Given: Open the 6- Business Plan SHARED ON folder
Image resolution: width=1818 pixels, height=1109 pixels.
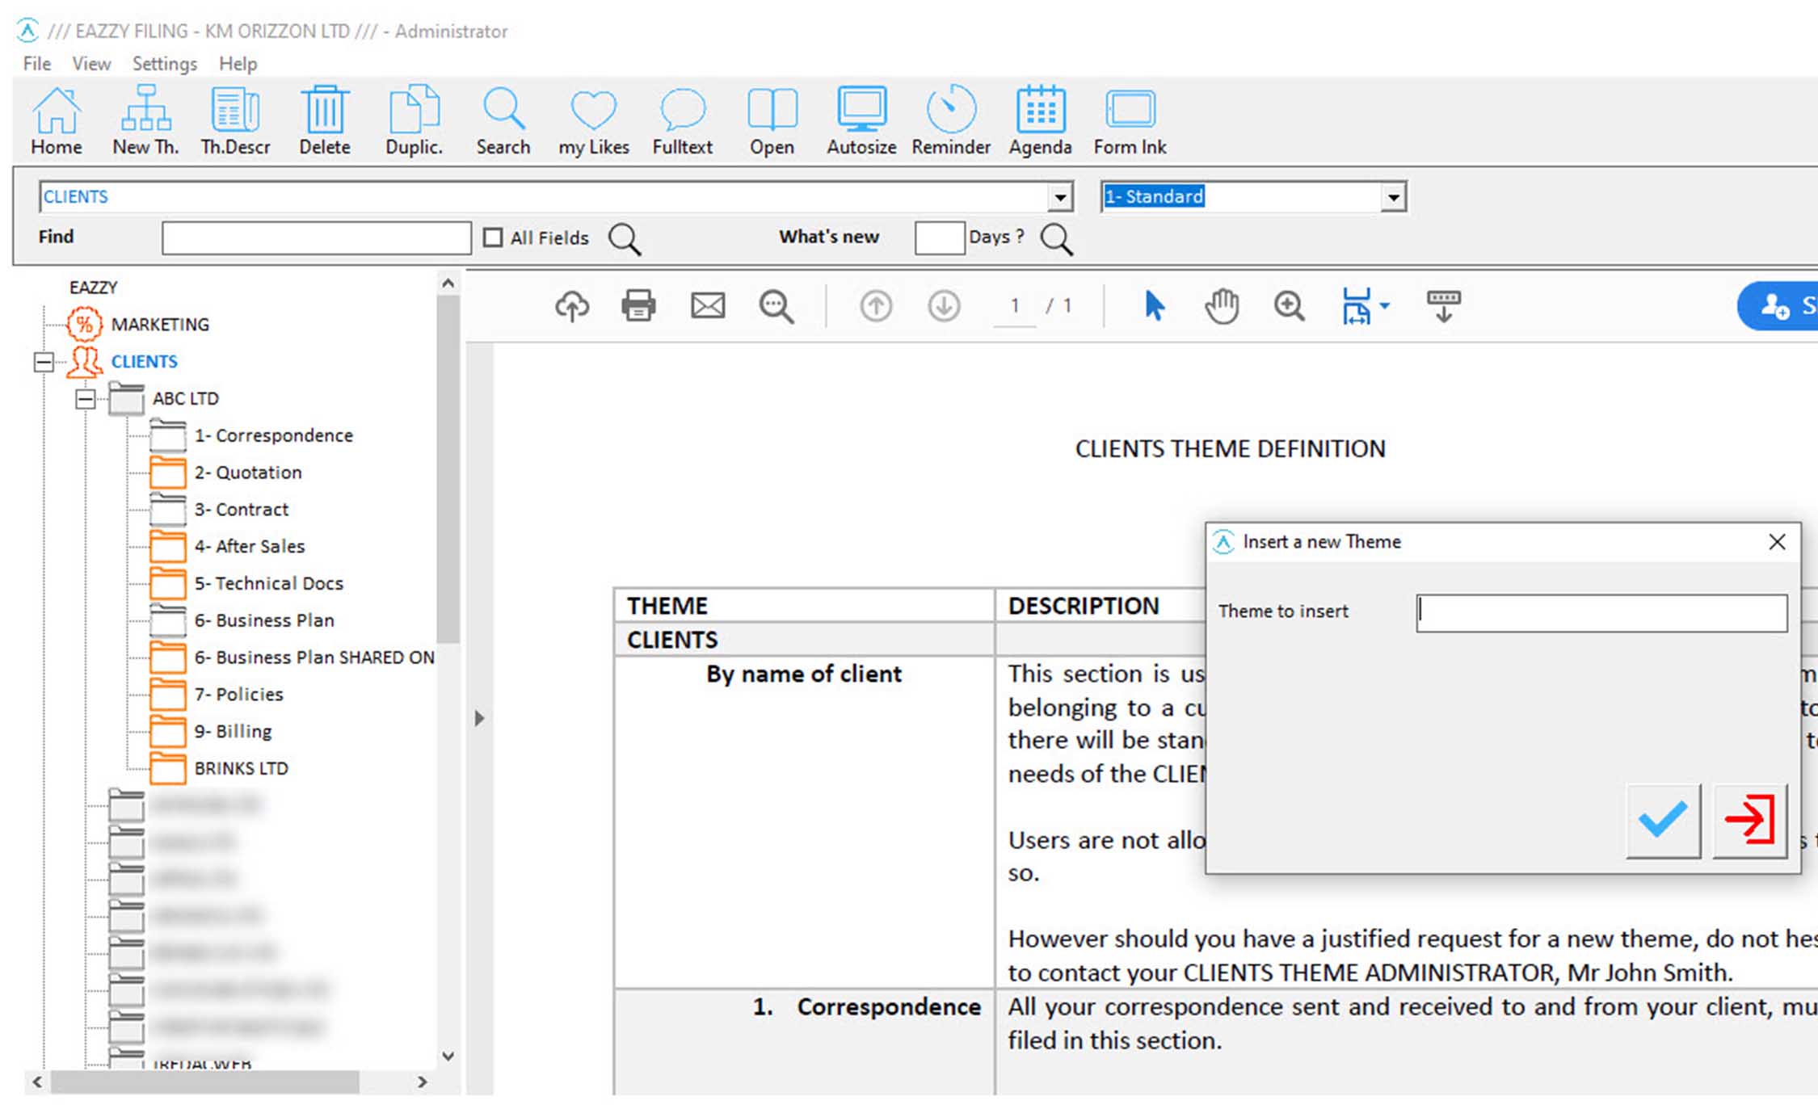Looking at the screenshot, I should coord(314,658).
